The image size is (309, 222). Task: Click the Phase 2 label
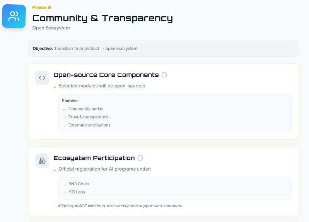(x=42, y=7)
